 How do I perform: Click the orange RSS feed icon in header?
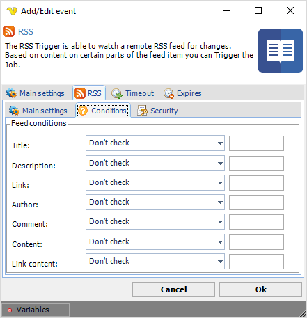pyautogui.click(x=9, y=31)
